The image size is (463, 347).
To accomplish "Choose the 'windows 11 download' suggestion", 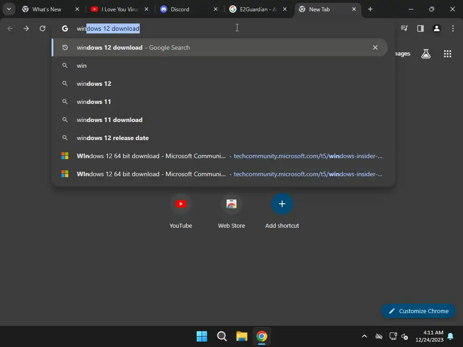I will pos(220,120).
